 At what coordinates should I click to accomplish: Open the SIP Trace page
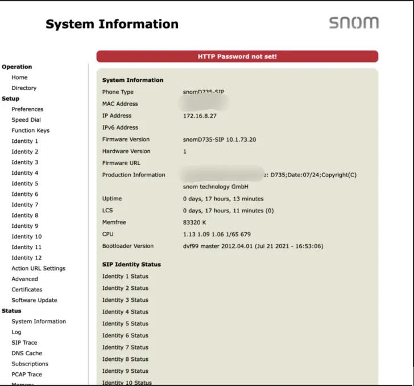point(24,343)
